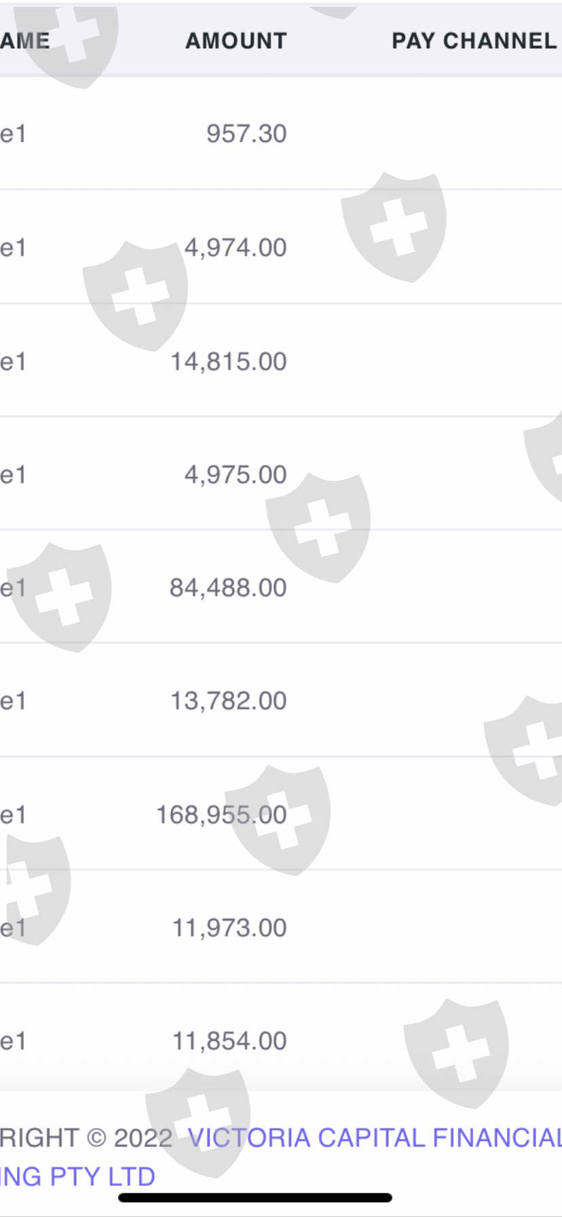Open the VICTORIA CAPITAL FINANCIAL link
Screen dimensions: 562x1217
[375, 1138]
